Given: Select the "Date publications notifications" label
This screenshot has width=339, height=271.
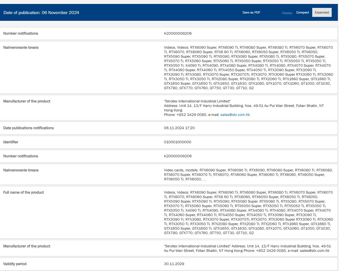Looking at the screenshot, I should pyautogui.click(x=28, y=128).
